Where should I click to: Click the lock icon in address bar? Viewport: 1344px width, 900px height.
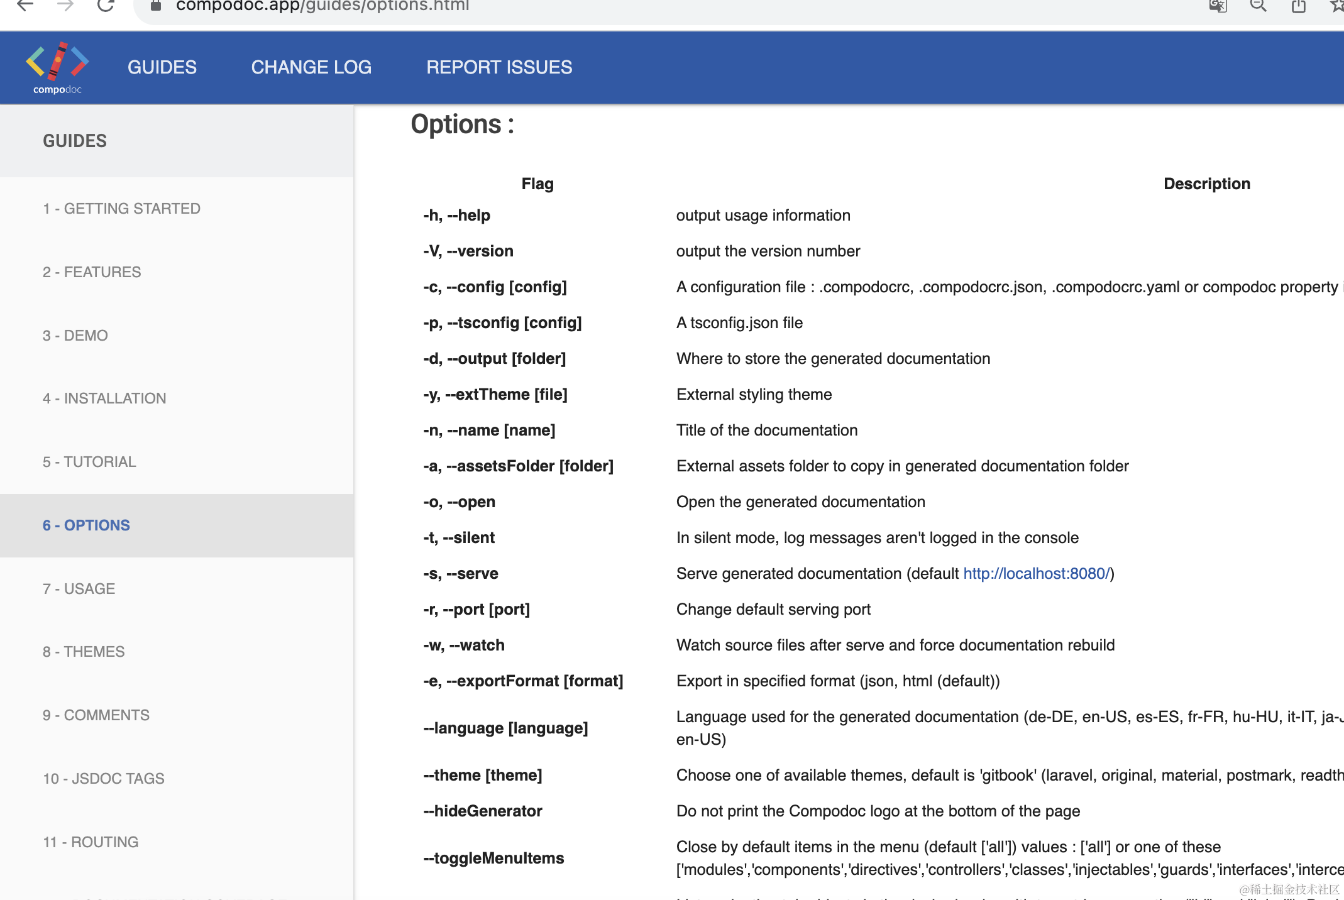click(156, 6)
